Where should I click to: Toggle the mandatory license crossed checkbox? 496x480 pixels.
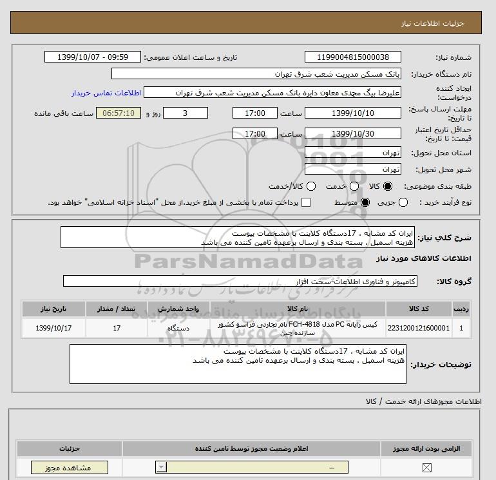point(426,467)
